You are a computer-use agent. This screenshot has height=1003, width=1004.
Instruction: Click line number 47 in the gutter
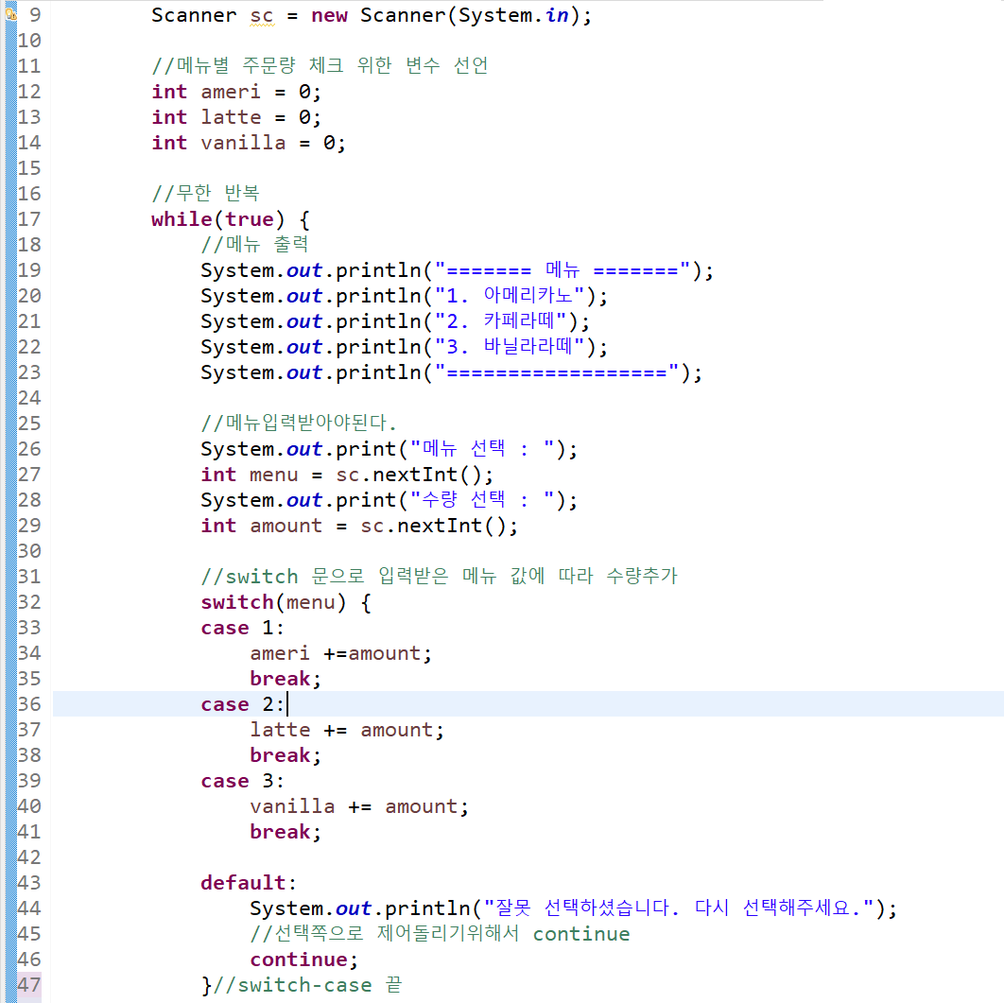coord(29,984)
